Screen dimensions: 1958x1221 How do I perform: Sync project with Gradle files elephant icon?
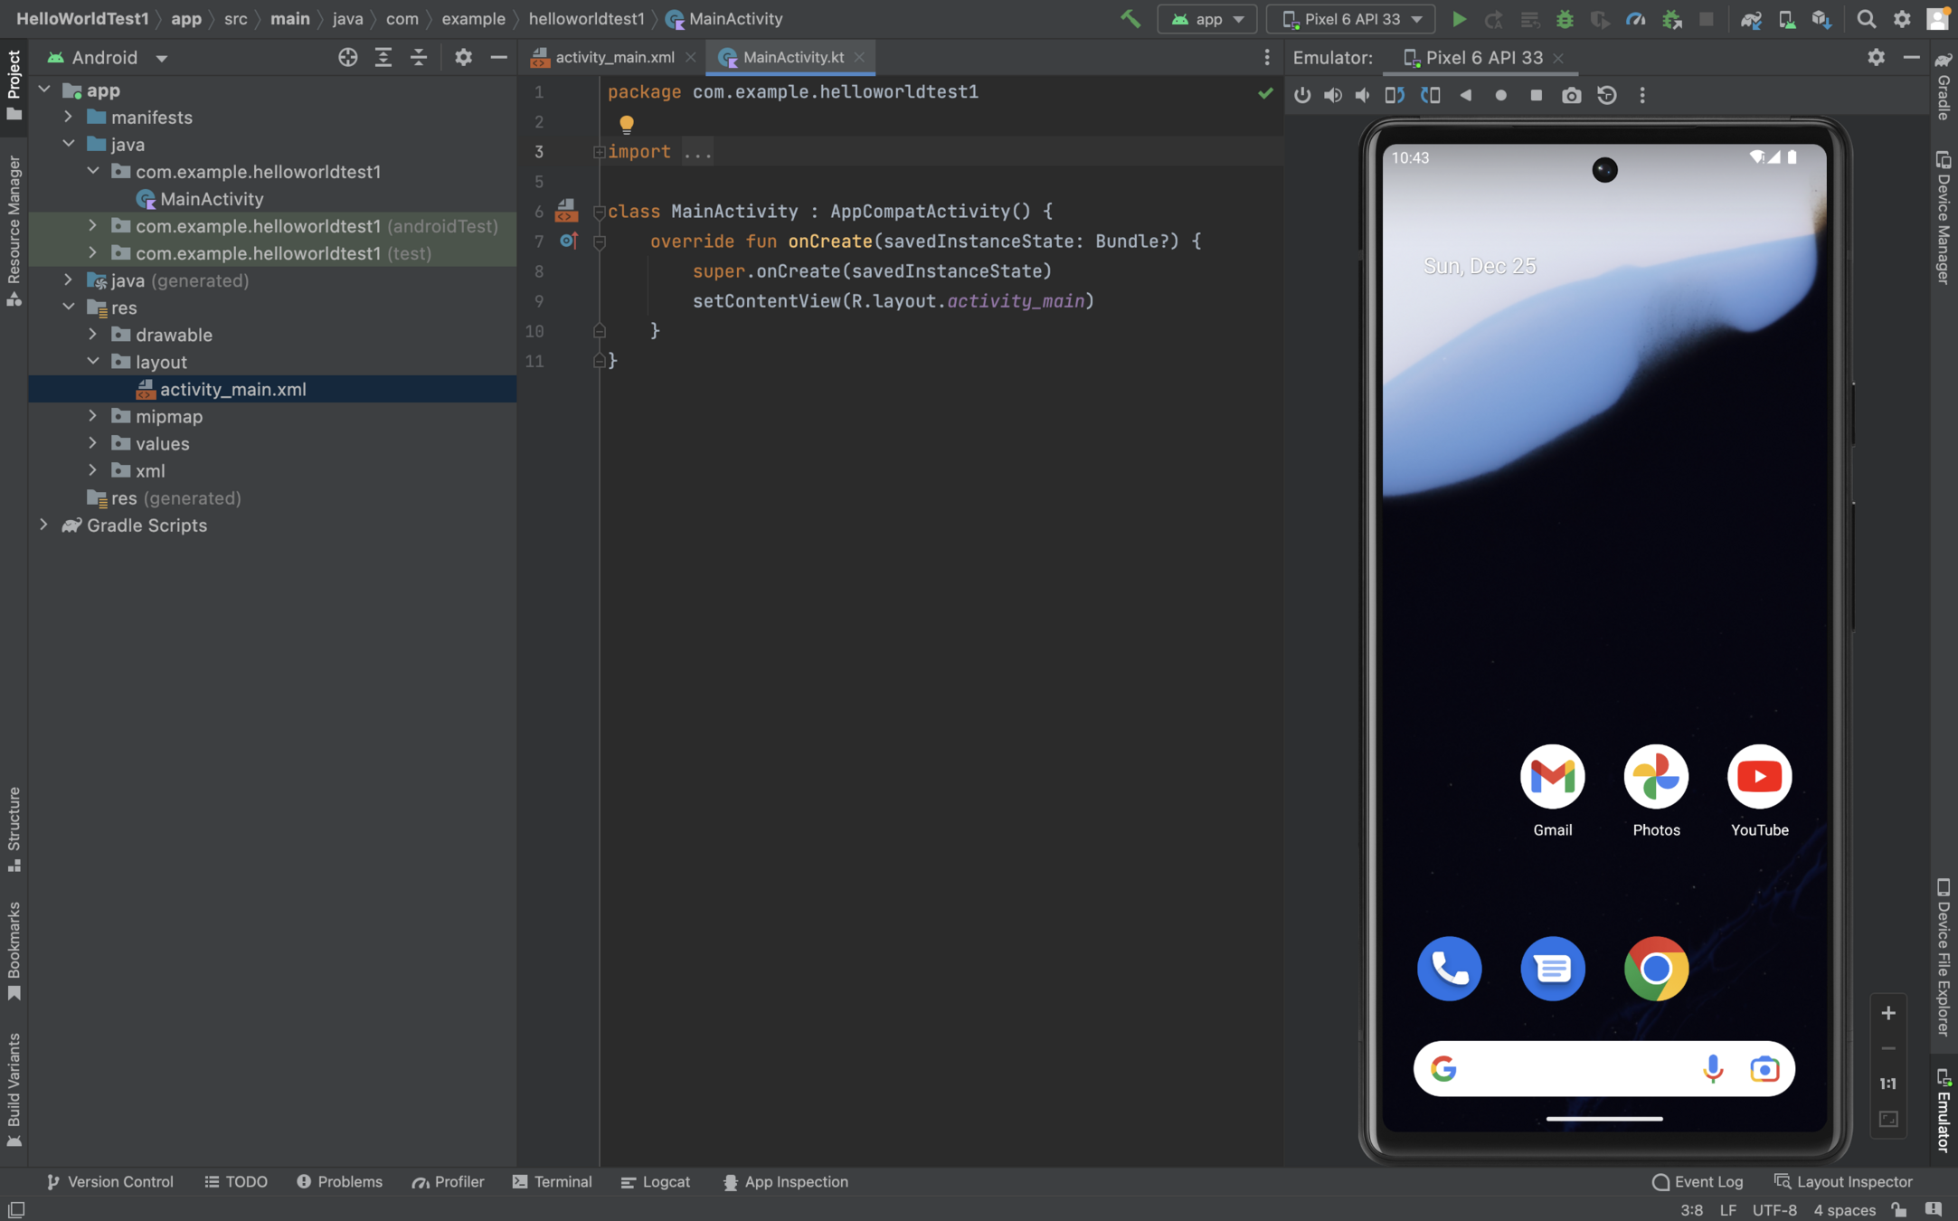coord(1751,19)
